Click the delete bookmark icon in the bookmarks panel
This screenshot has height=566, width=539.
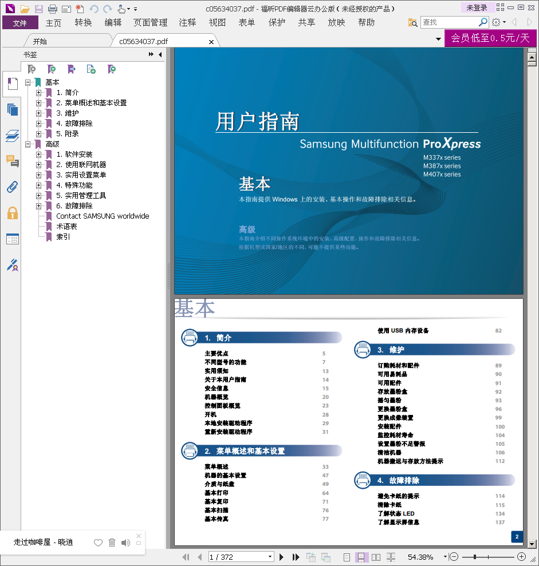click(32, 69)
